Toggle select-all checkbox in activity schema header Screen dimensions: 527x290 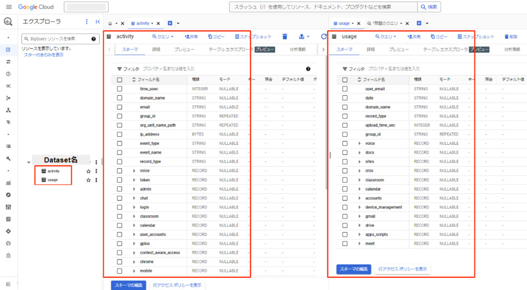(120, 79)
